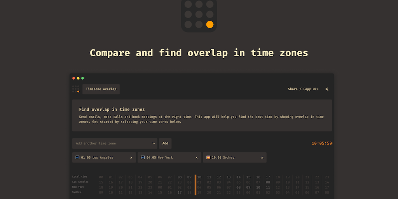Screen dimensions: 398x199
Task: Click the orange current-time marker line
Action: coord(196,185)
